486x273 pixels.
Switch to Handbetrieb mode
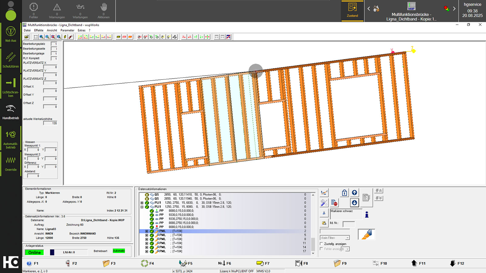coord(11,112)
